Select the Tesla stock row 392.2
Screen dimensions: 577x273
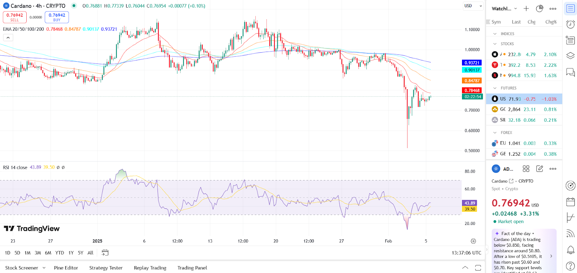click(x=524, y=65)
